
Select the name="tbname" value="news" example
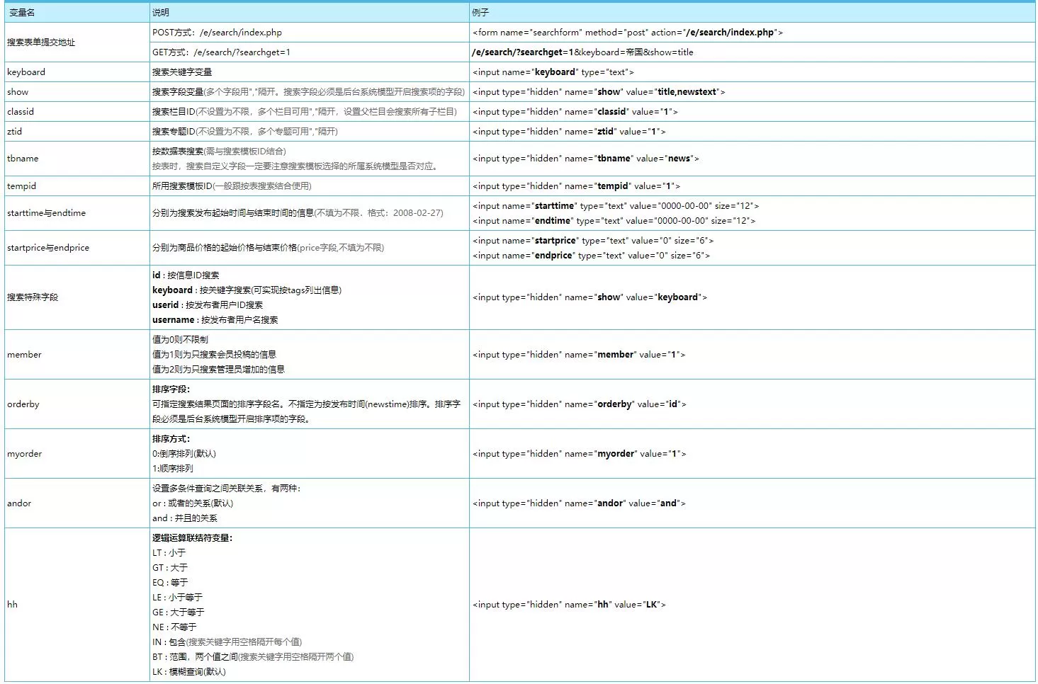pyautogui.click(x=585, y=159)
